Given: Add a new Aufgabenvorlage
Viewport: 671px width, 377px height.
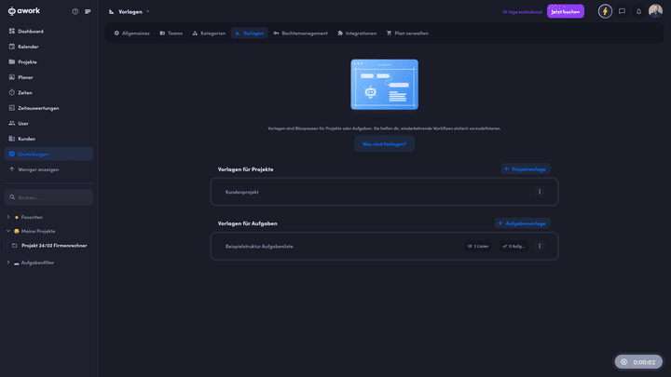Looking at the screenshot, I should click(522, 223).
